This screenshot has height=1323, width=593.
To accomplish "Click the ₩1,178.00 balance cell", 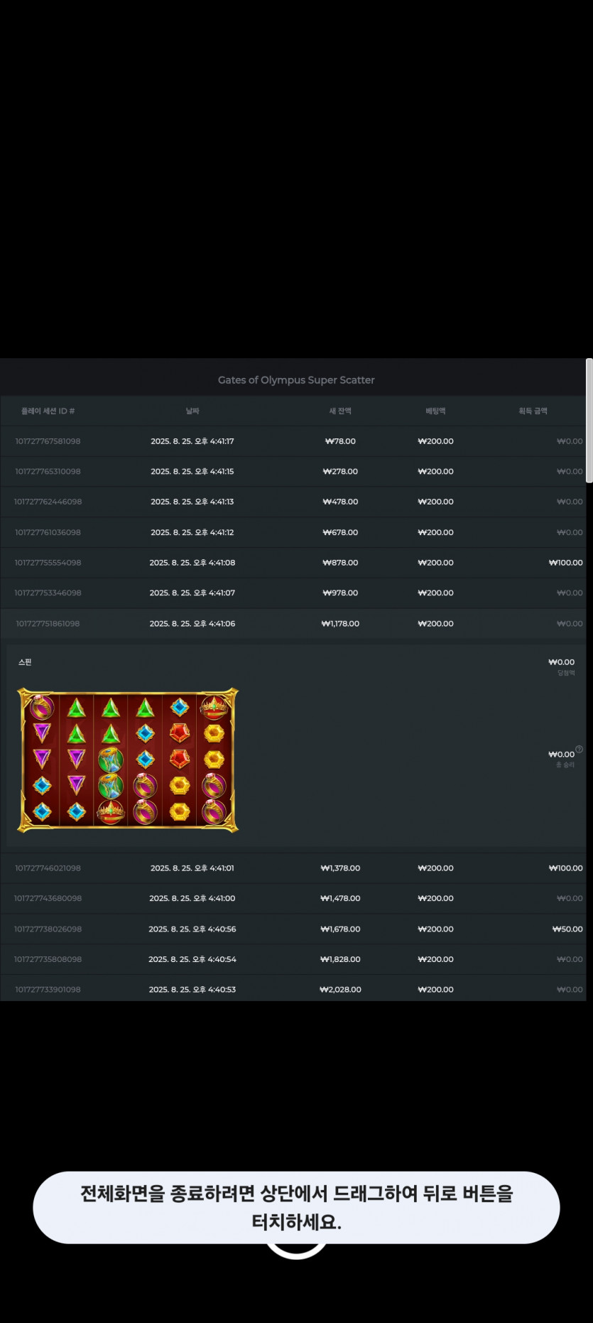I will click(x=340, y=624).
